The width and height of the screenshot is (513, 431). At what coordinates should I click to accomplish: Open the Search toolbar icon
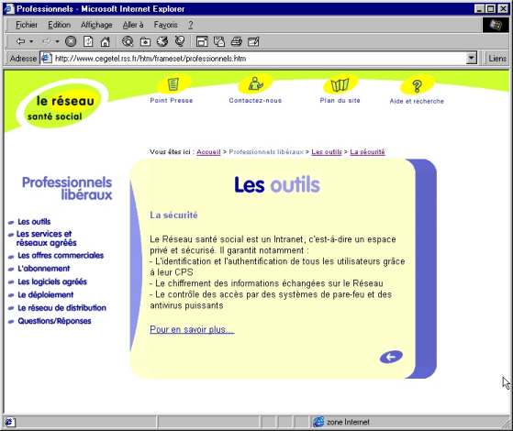128,41
